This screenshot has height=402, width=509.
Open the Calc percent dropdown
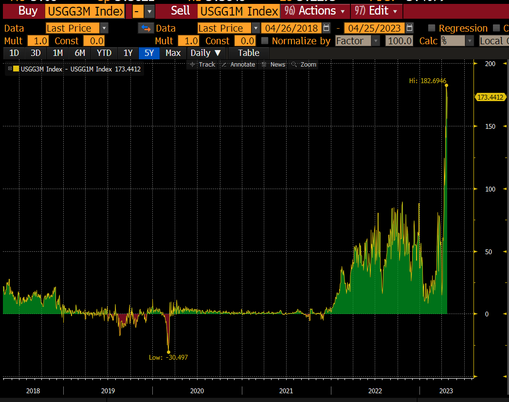point(470,41)
